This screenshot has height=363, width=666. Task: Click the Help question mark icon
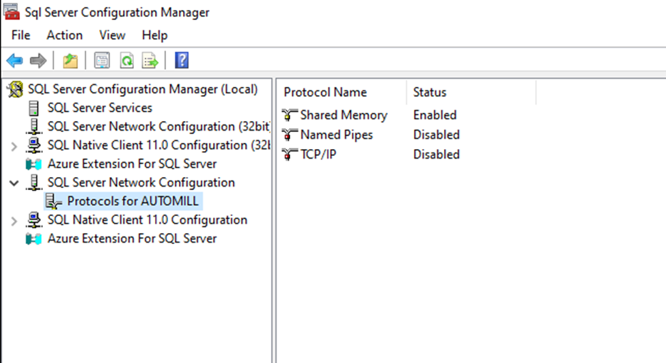[182, 60]
